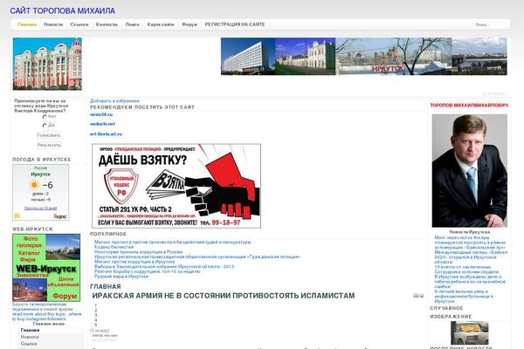Screen dimensions: 524x349
Task: Click the search input field in the top bar
Action: pos(490,24)
